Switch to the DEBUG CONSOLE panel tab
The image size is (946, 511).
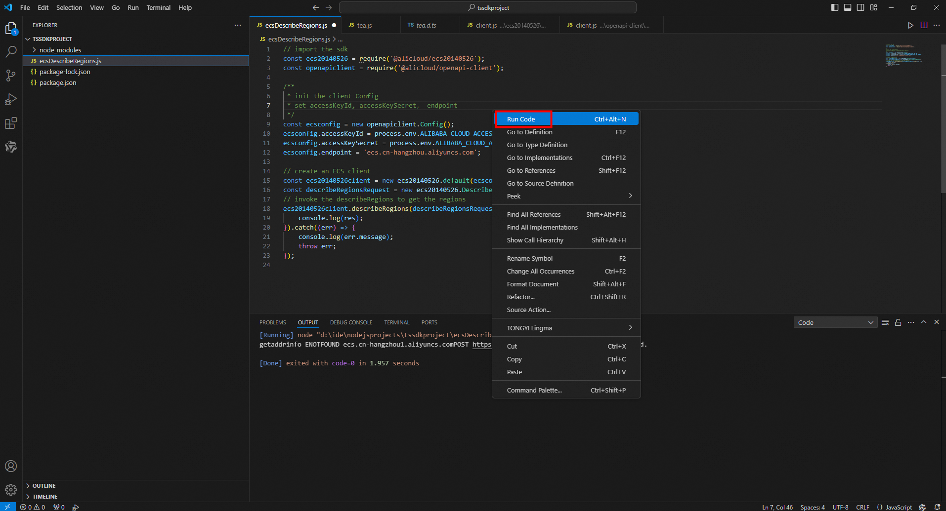351,322
